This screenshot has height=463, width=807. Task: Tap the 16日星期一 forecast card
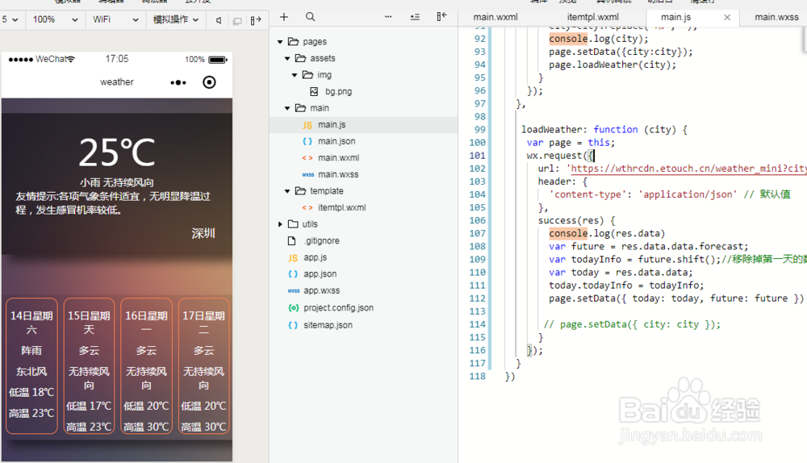pyautogui.click(x=146, y=365)
